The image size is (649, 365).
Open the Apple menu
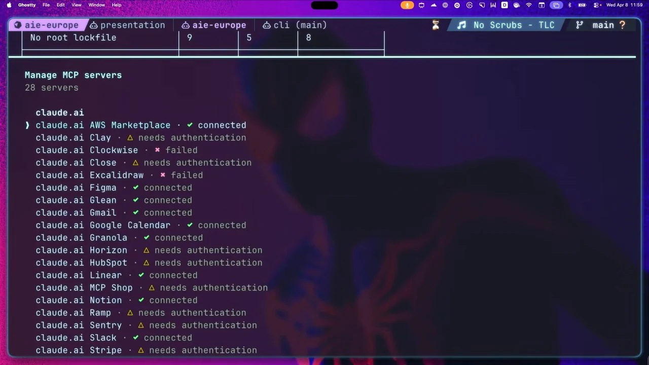(x=9, y=5)
